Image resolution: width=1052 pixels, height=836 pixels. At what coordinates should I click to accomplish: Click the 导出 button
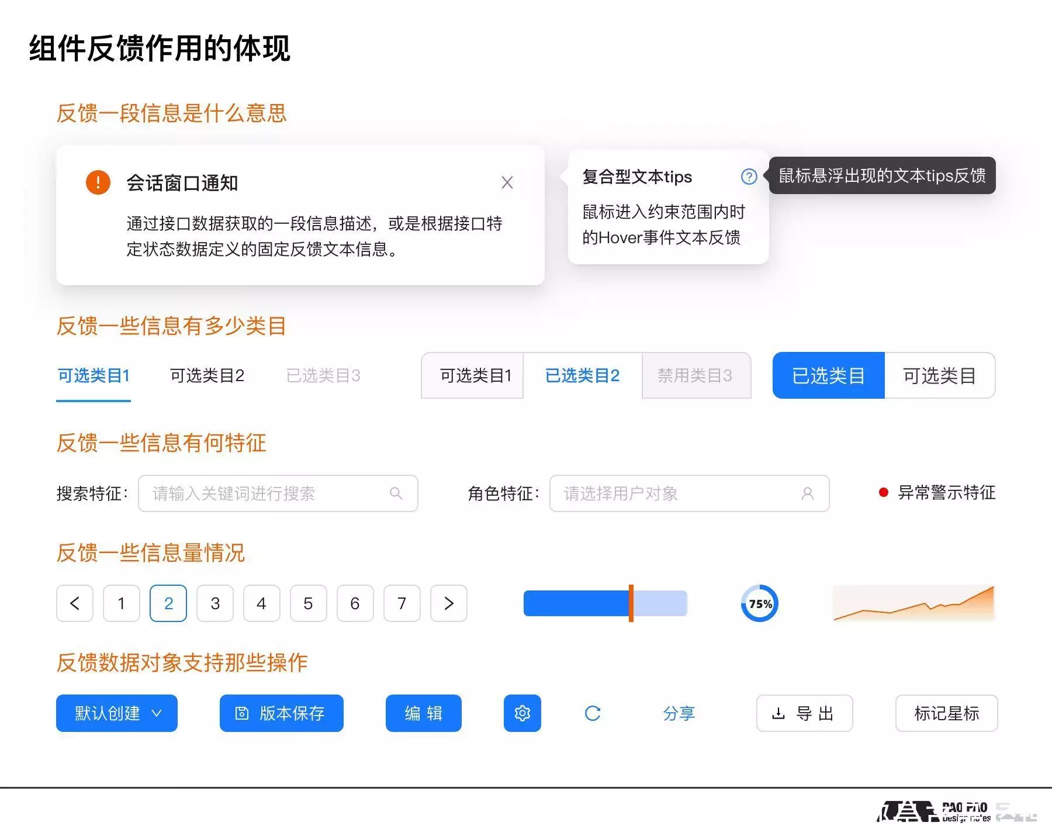(x=805, y=713)
